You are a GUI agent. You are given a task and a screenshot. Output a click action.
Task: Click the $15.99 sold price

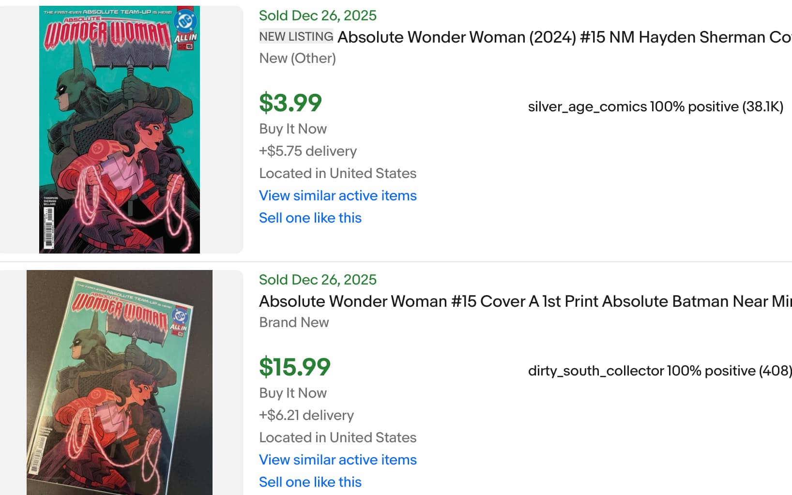pyautogui.click(x=295, y=367)
